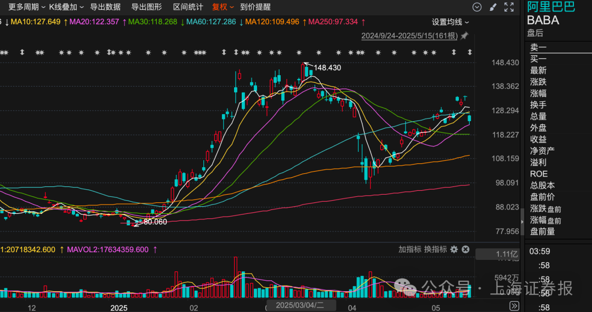Select the drawing brush tool icon

pyautogui.click(x=493, y=7)
